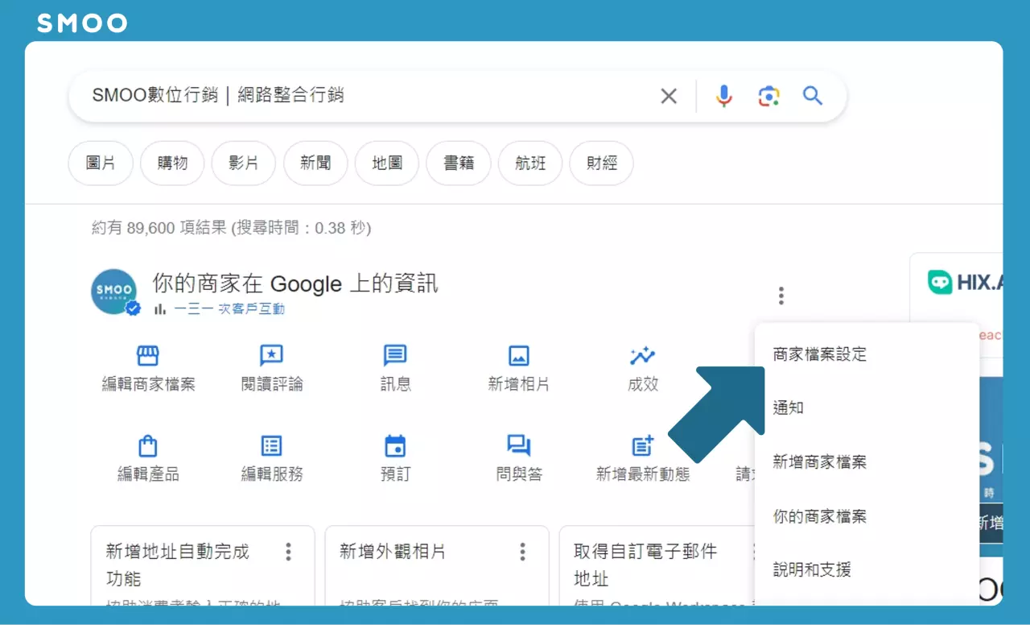Click the HIX.AI ad logo

tap(965, 282)
